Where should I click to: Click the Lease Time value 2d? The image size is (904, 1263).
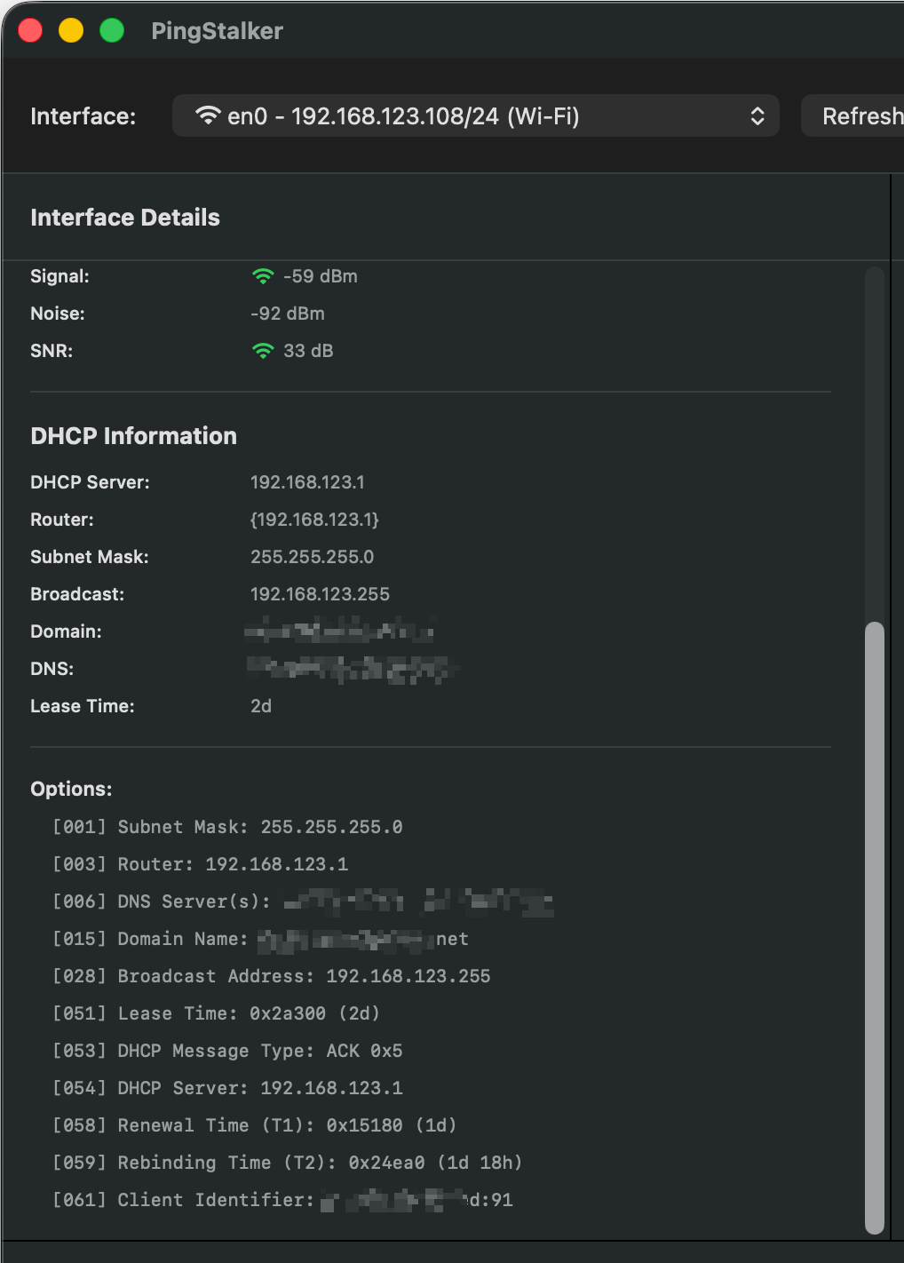(261, 706)
